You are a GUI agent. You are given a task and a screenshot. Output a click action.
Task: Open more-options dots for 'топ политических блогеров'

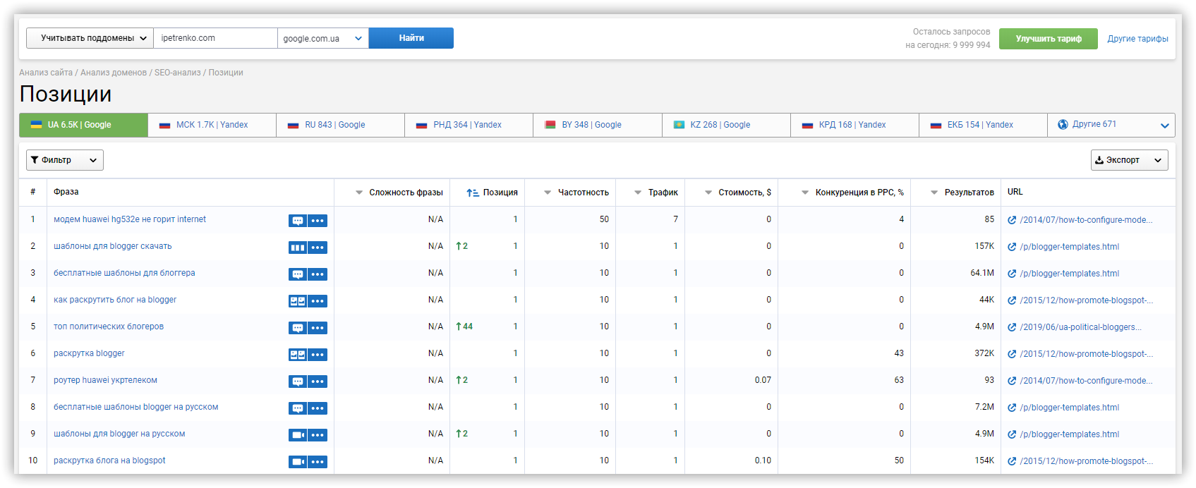(318, 328)
